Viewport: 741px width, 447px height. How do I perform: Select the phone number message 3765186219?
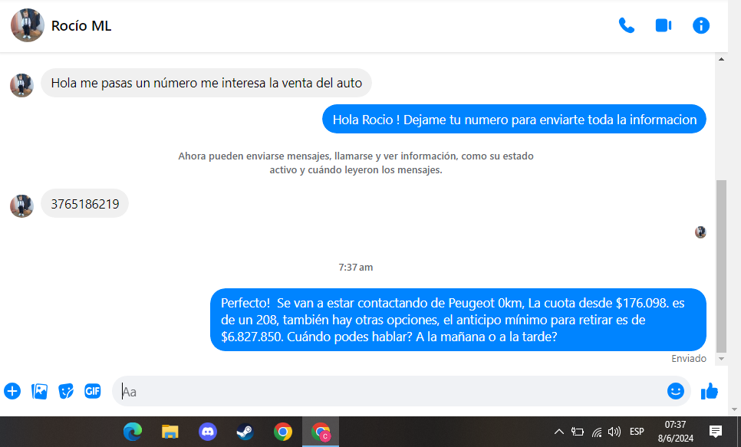click(84, 204)
